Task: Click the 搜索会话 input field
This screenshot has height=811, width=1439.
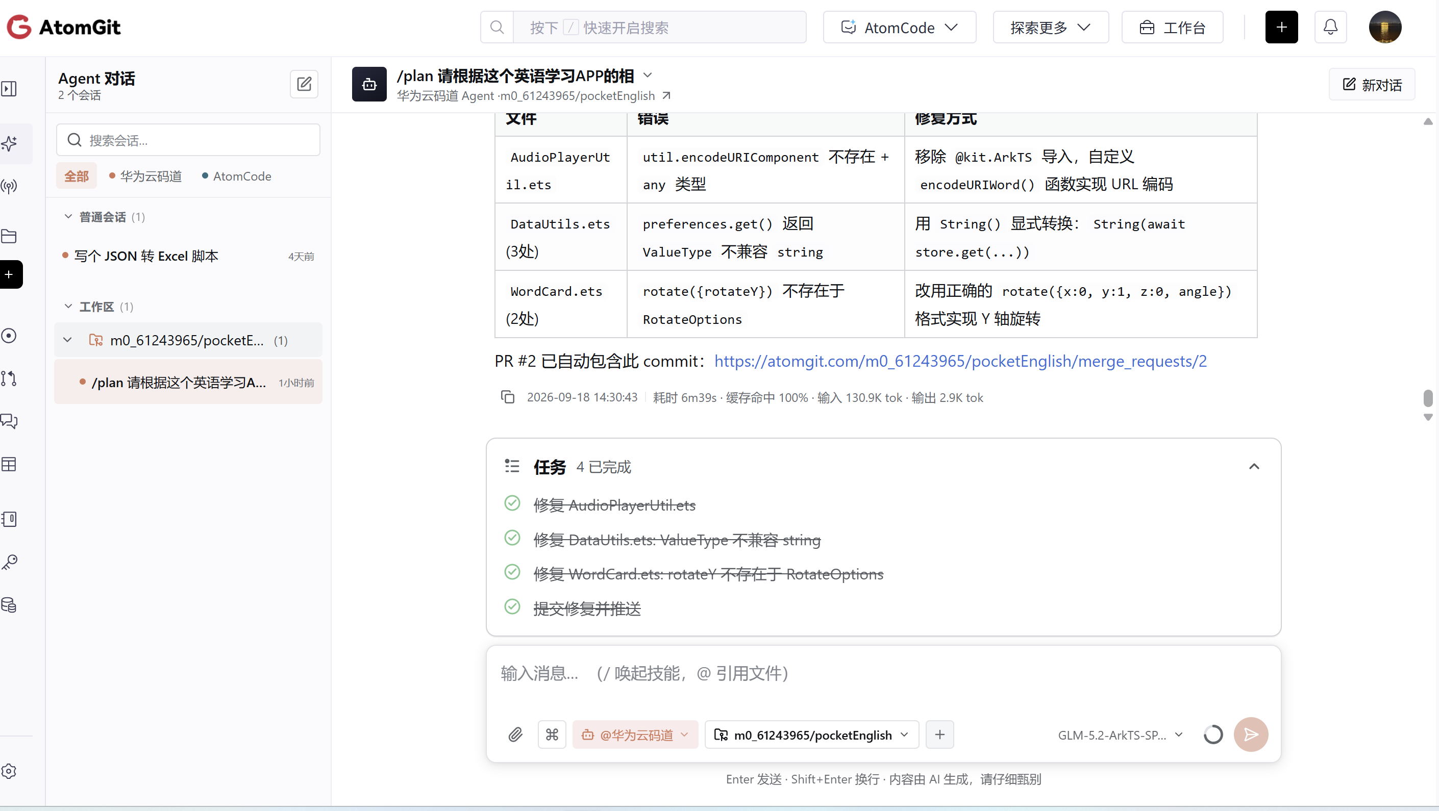Action: coord(188,140)
